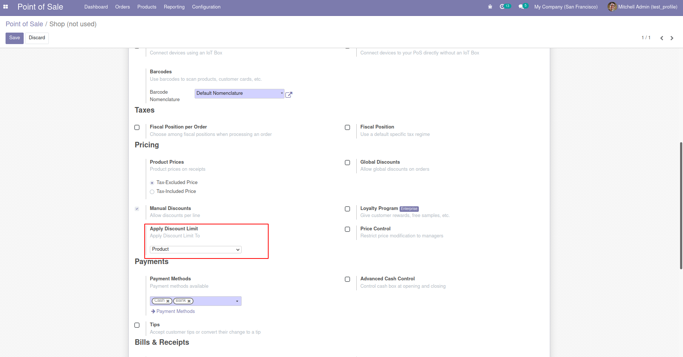This screenshot has width=683, height=357.
Task: Discard the changes
Action: pos(37,38)
